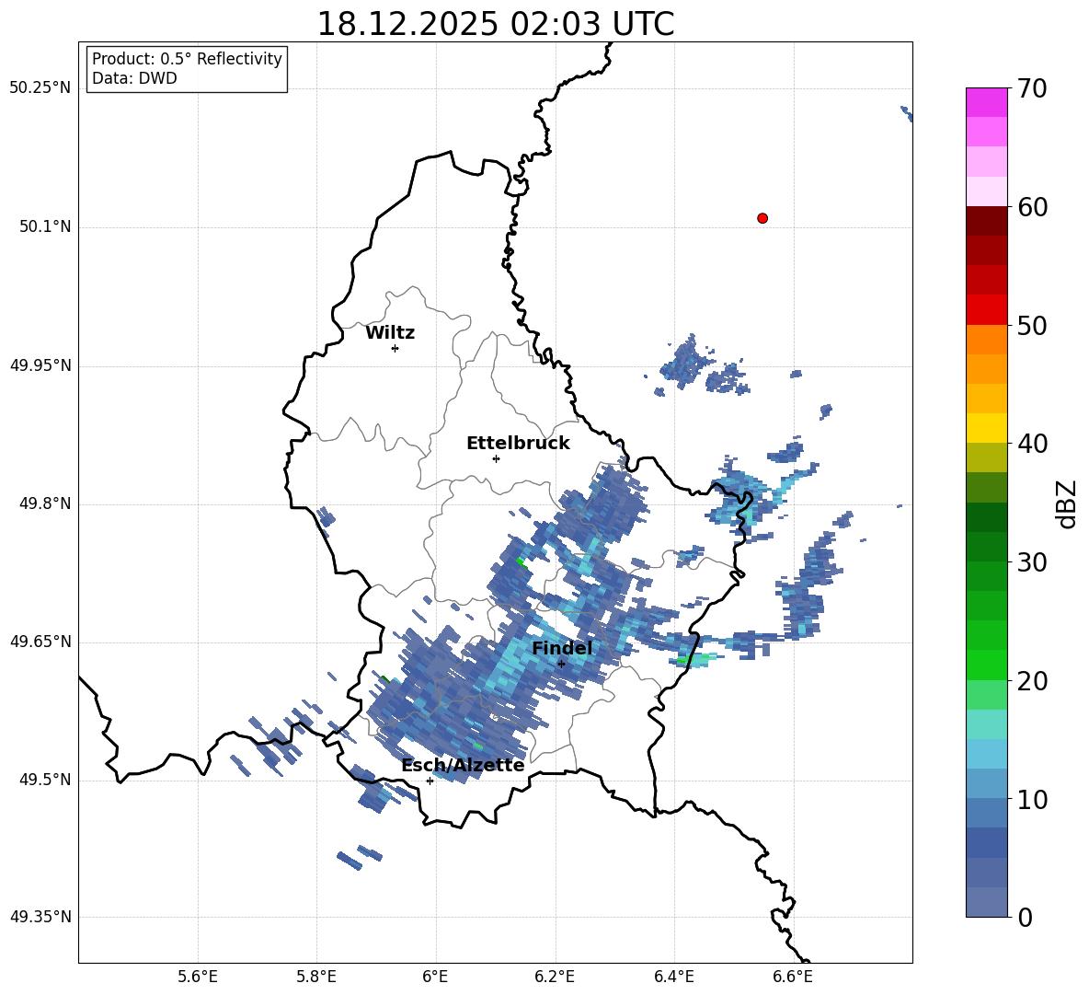Screen dimensions: 1089x995
Task: Select the Wiltz city label
Action: pyautogui.click(x=390, y=333)
